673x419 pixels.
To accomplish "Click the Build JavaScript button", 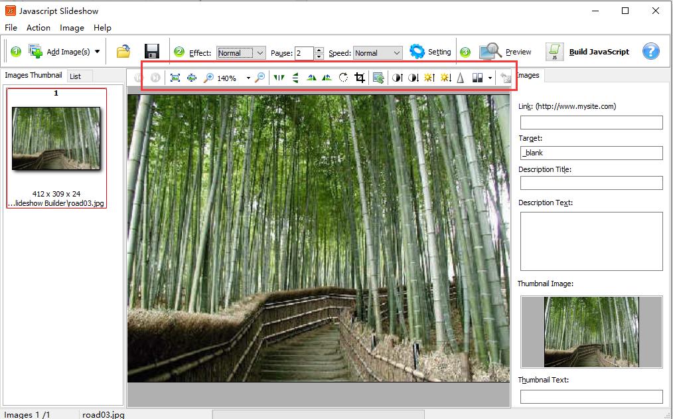I will tap(587, 52).
